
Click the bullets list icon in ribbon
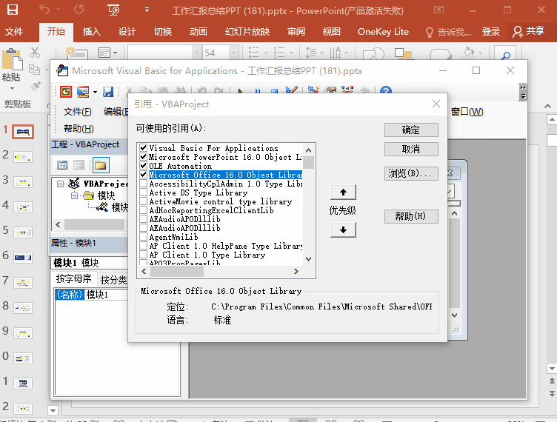pyautogui.click(x=253, y=53)
